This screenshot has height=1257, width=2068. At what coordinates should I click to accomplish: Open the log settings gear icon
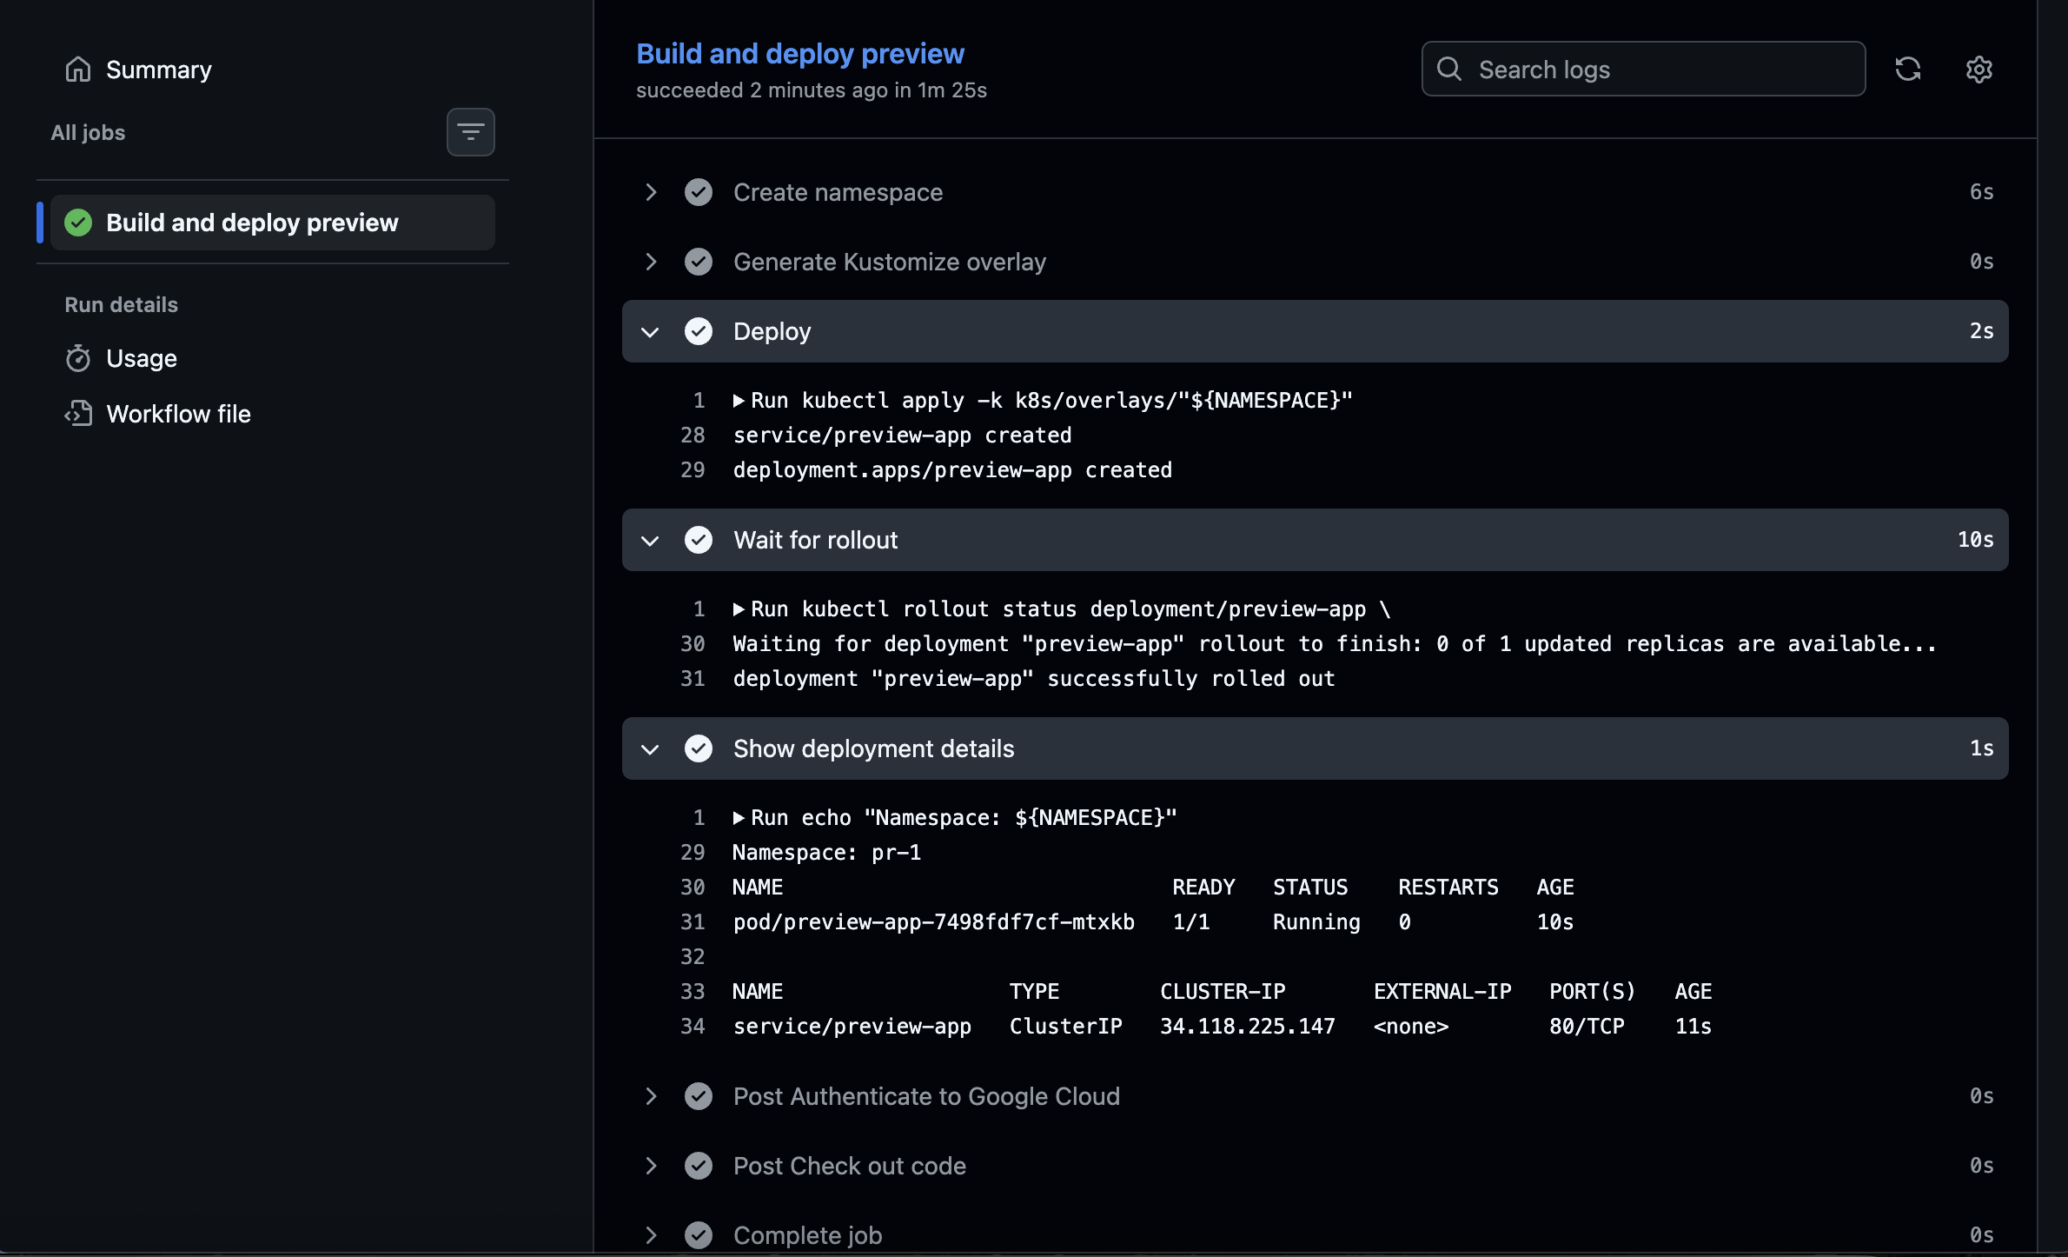1979,70
